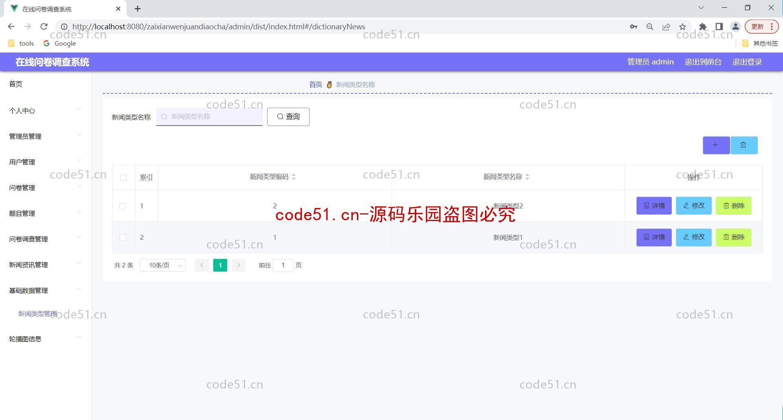Go to the next page arrow
Screen dimensions: 783x420
[239, 265]
